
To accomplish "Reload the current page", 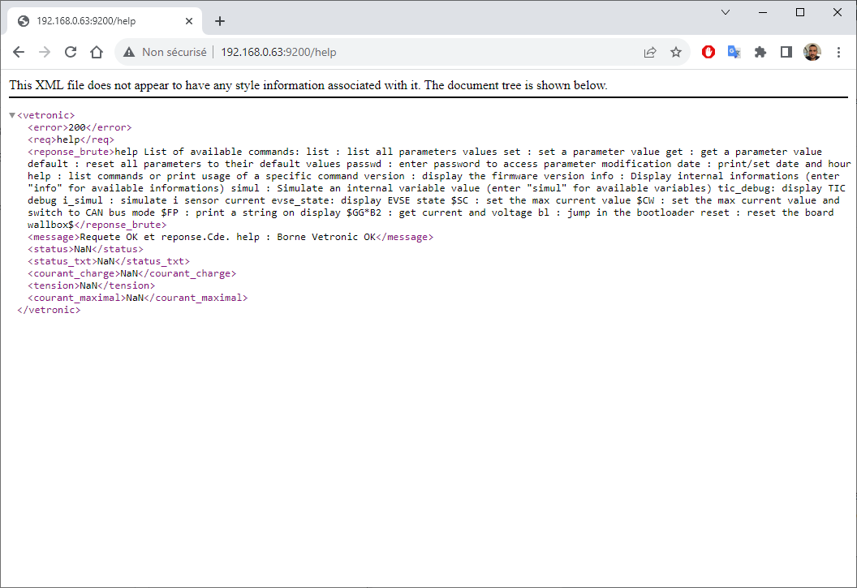I will pos(71,52).
